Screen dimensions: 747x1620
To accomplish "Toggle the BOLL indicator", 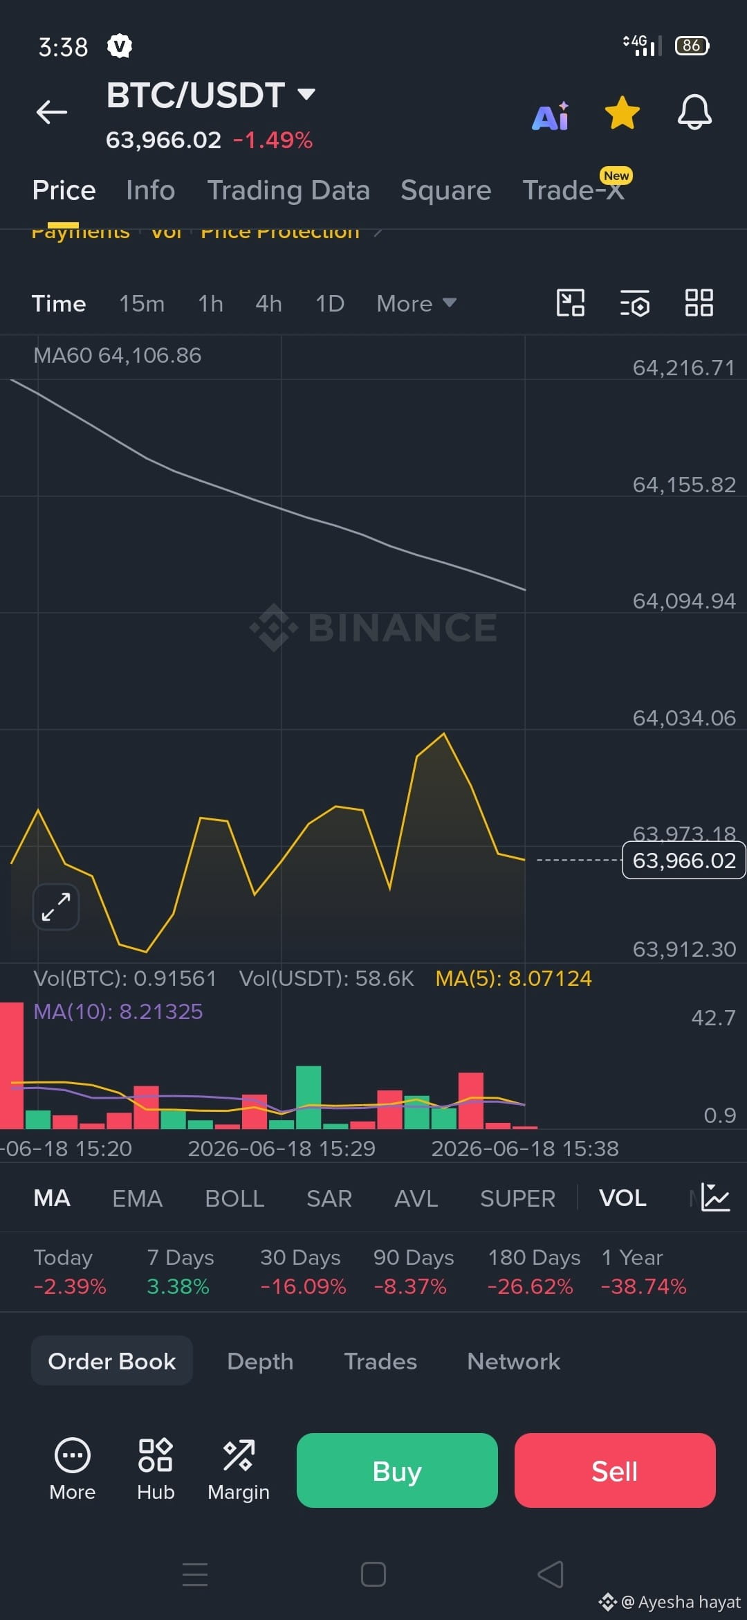I will (234, 1198).
